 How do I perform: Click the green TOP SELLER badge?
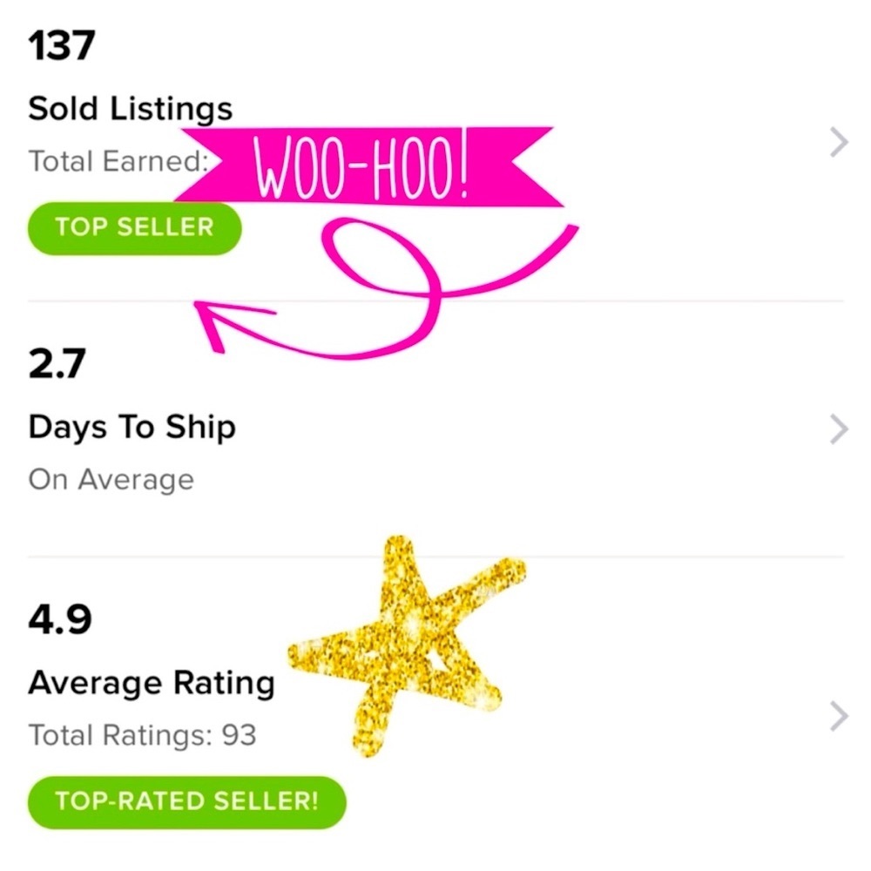134,227
